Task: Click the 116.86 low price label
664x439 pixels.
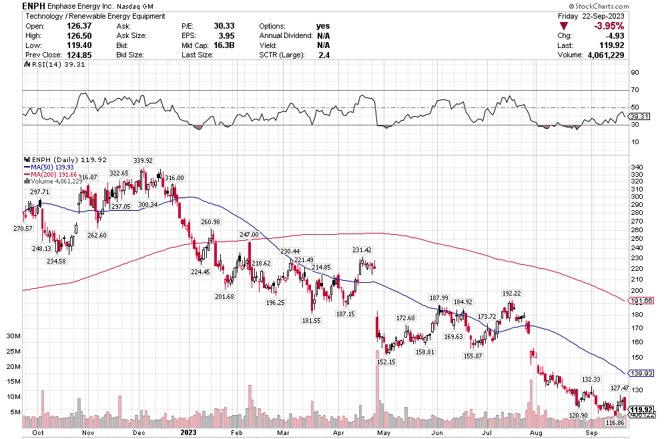Action: click(614, 423)
